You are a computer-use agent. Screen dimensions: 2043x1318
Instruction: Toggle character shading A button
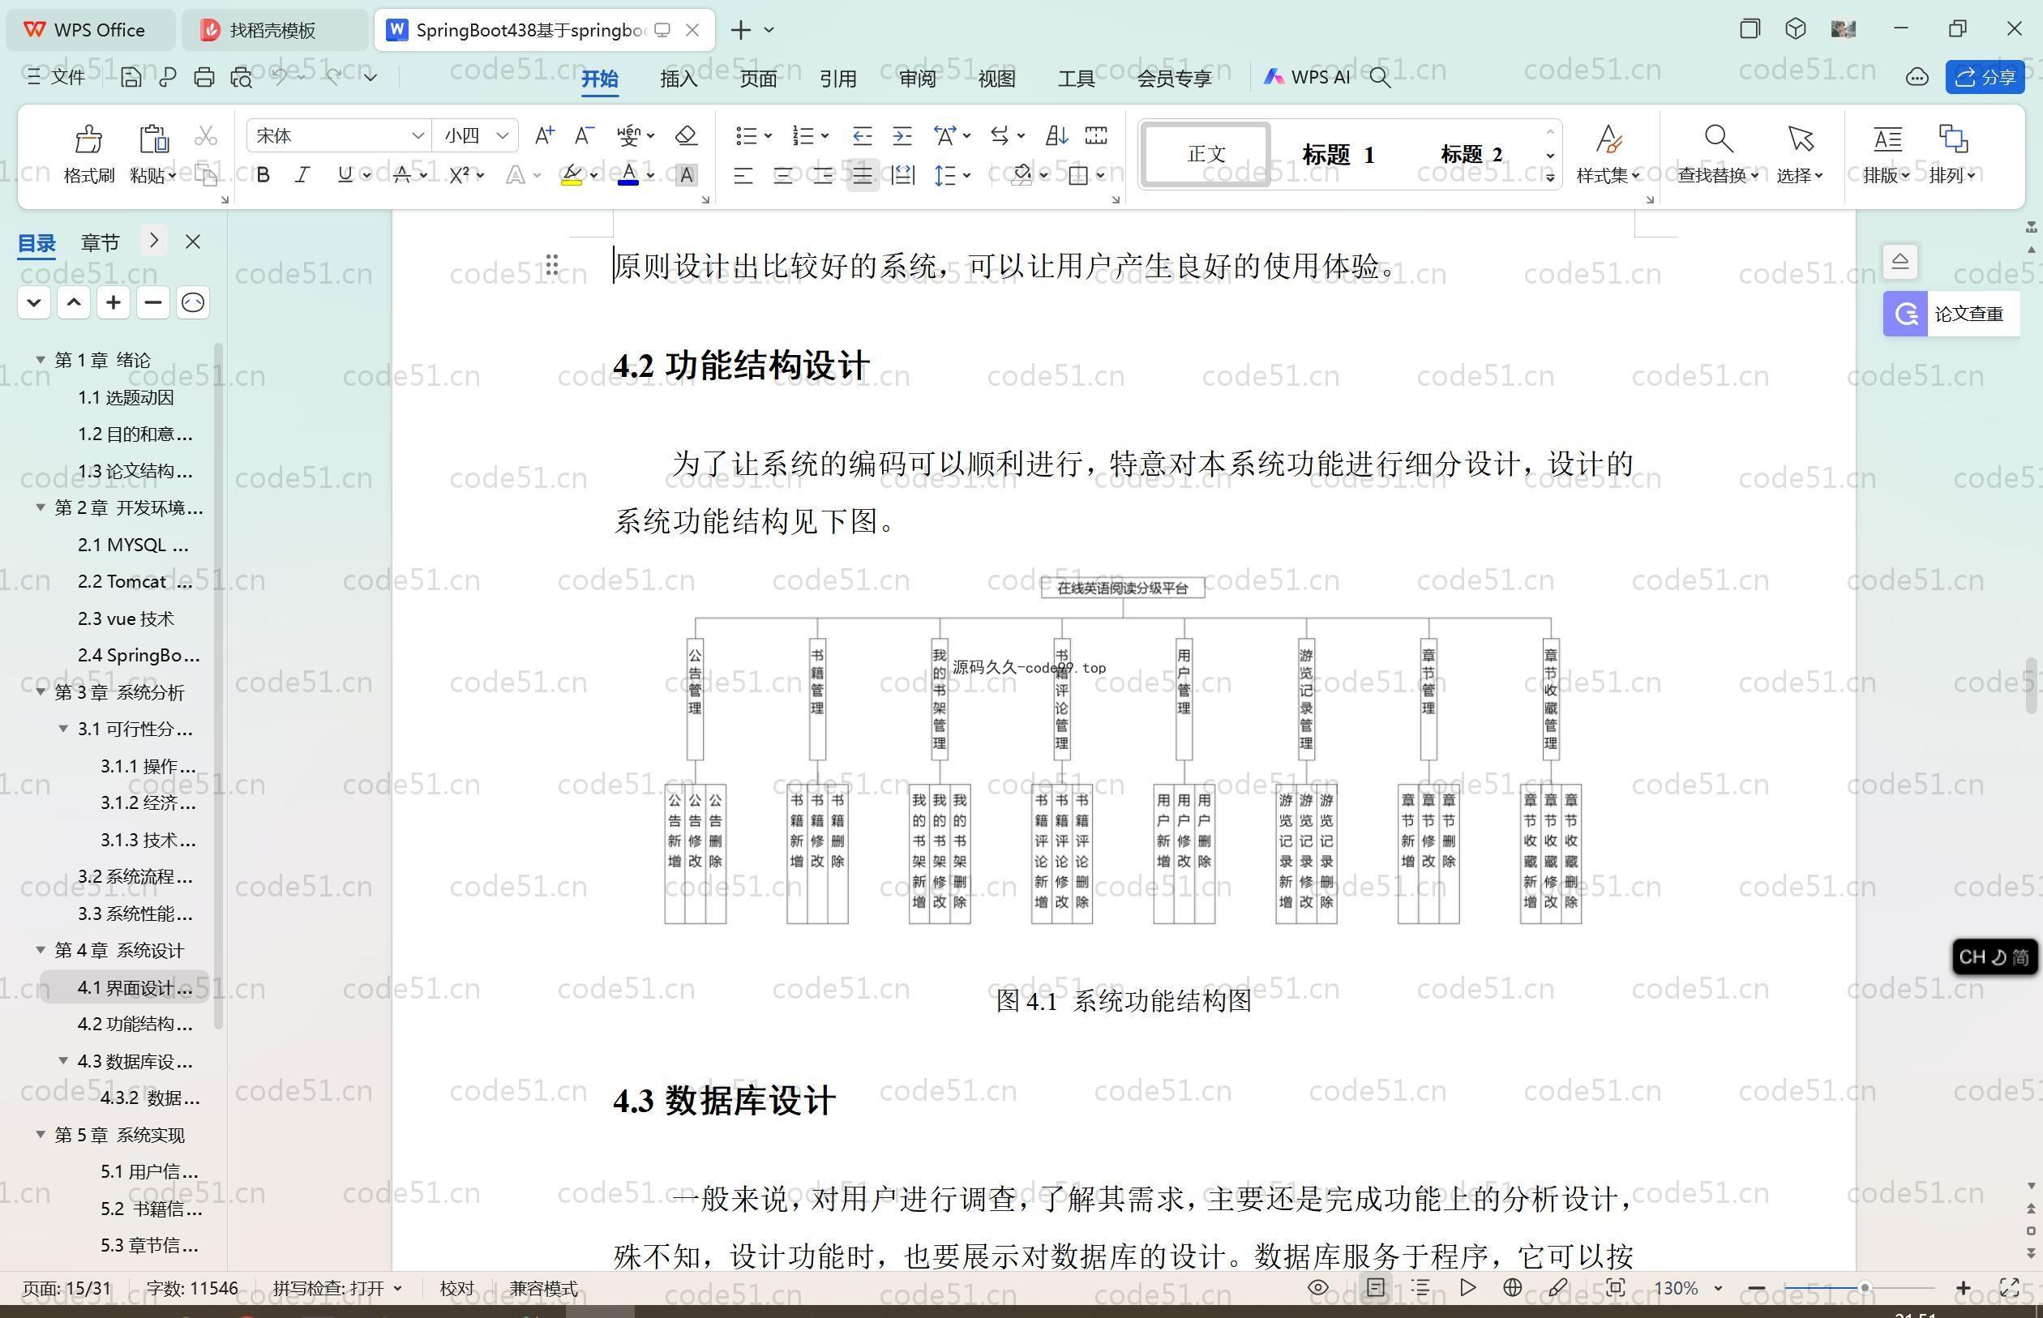point(686,175)
